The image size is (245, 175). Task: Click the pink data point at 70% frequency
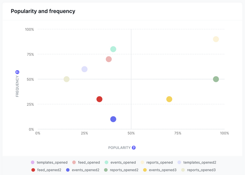(x=109, y=59)
